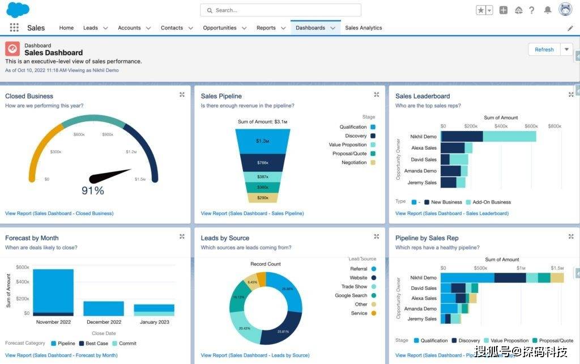
Task: Open the Contacts tab
Action: pos(172,28)
